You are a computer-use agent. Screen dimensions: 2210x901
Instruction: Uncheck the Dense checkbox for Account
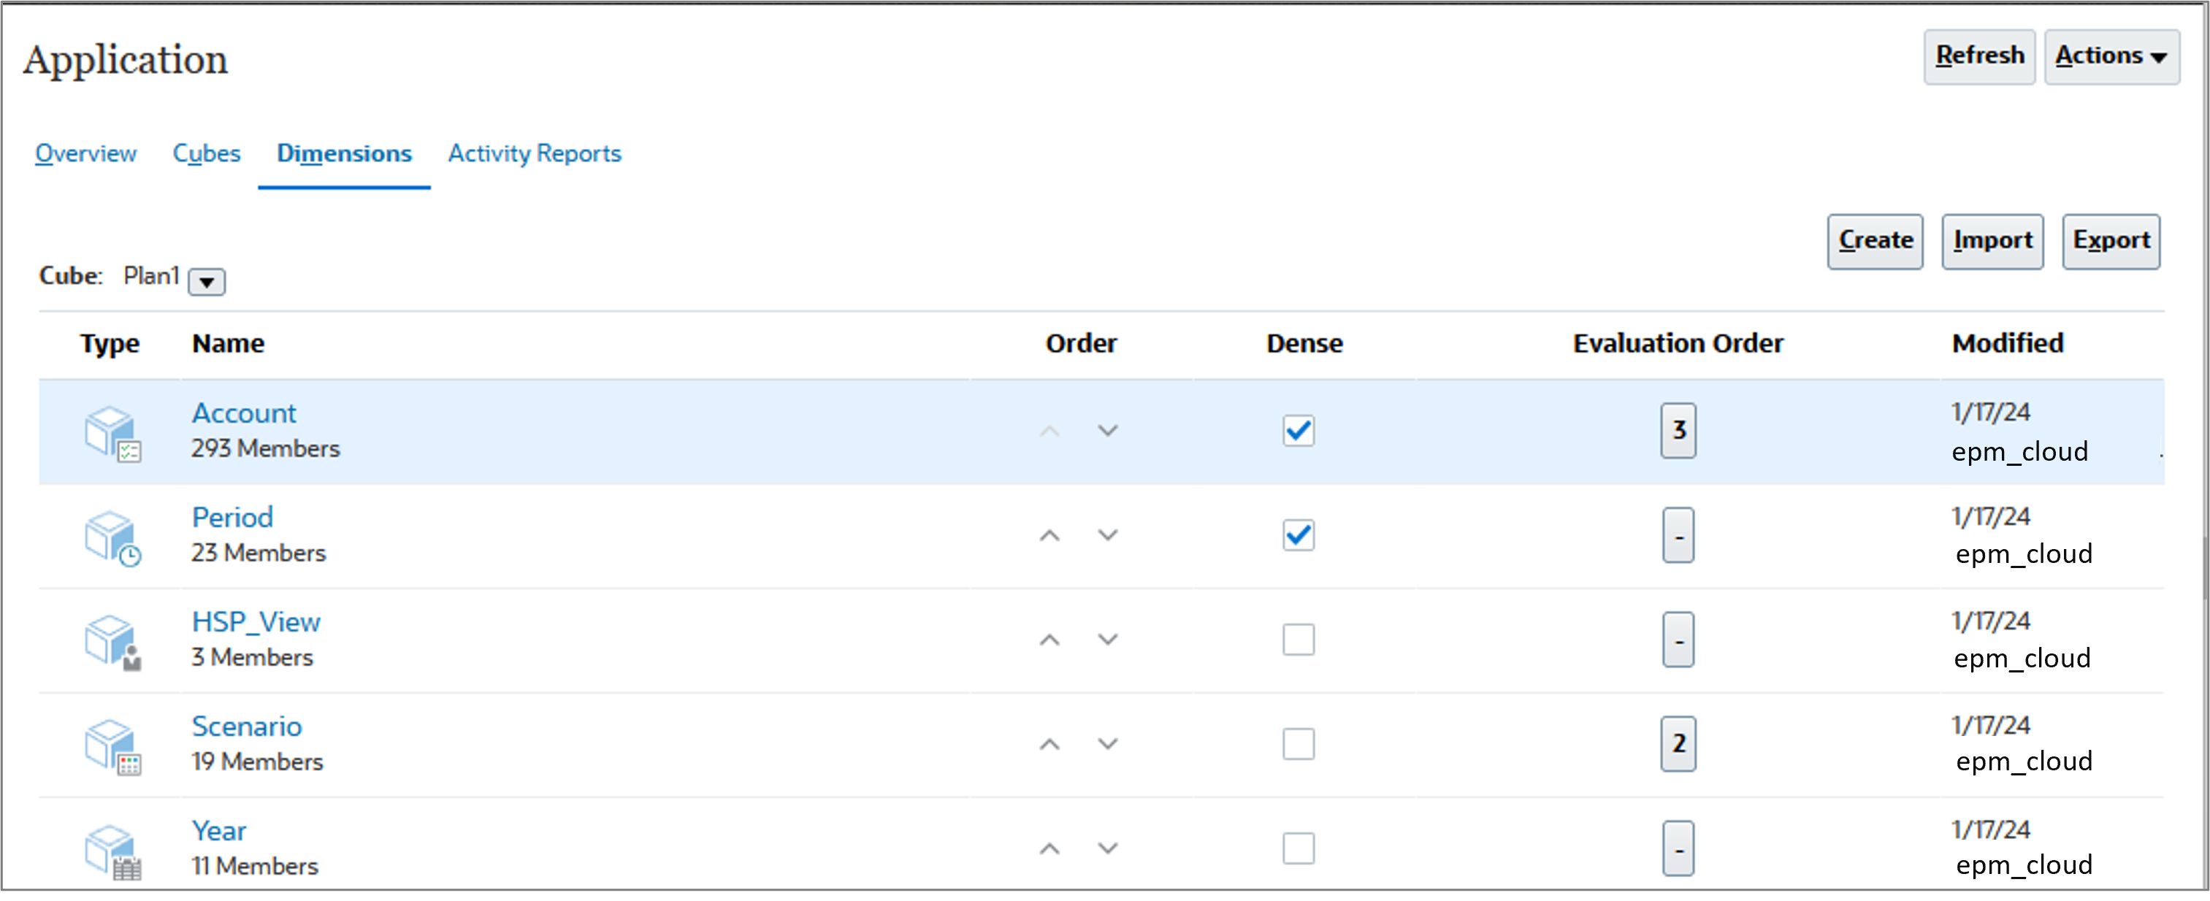click(x=1298, y=432)
